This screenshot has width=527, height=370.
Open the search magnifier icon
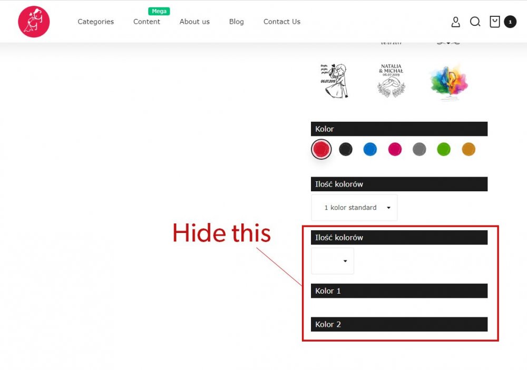[475, 22]
